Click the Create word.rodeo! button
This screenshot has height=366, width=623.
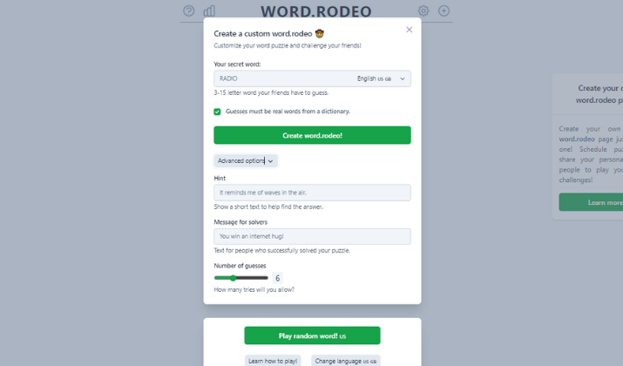coord(312,135)
